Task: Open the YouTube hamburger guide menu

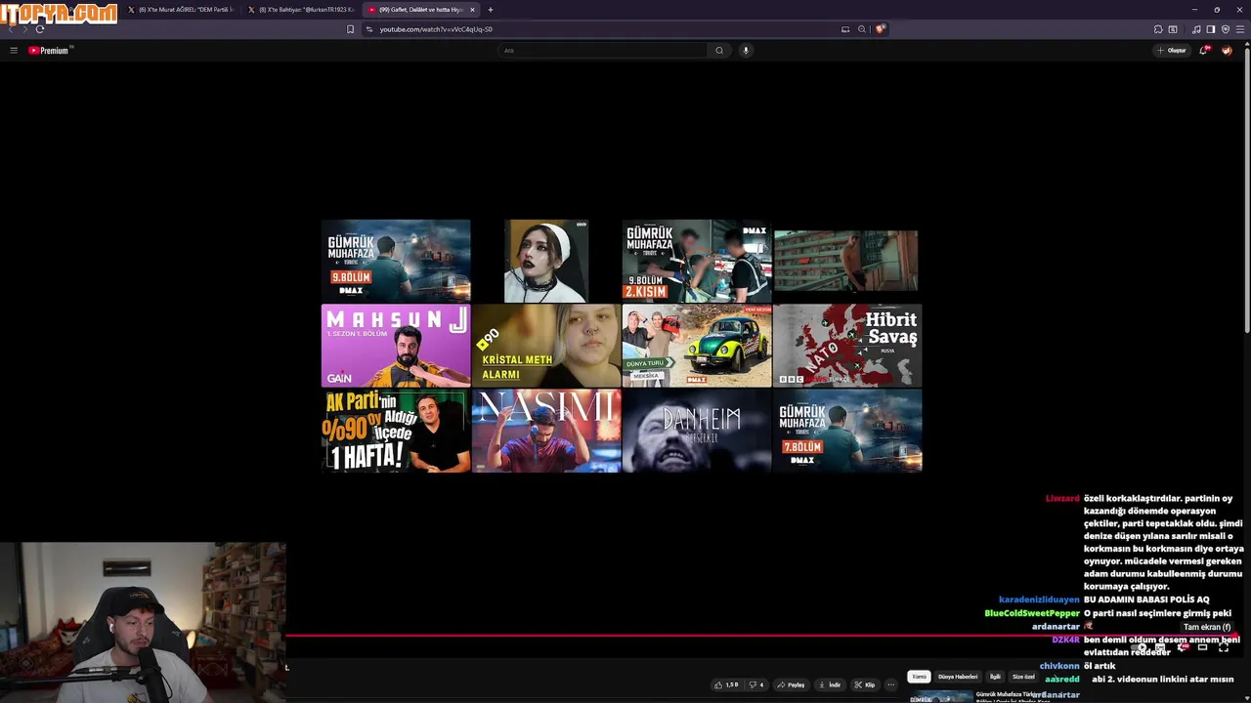Action: coord(14,50)
